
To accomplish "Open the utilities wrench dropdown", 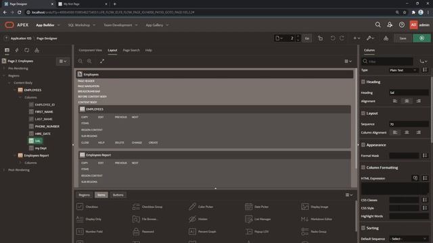I will (x=370, y=38).
